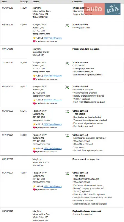124x222 pixels.
Task: Click the Comments column header
Action: 77,2
